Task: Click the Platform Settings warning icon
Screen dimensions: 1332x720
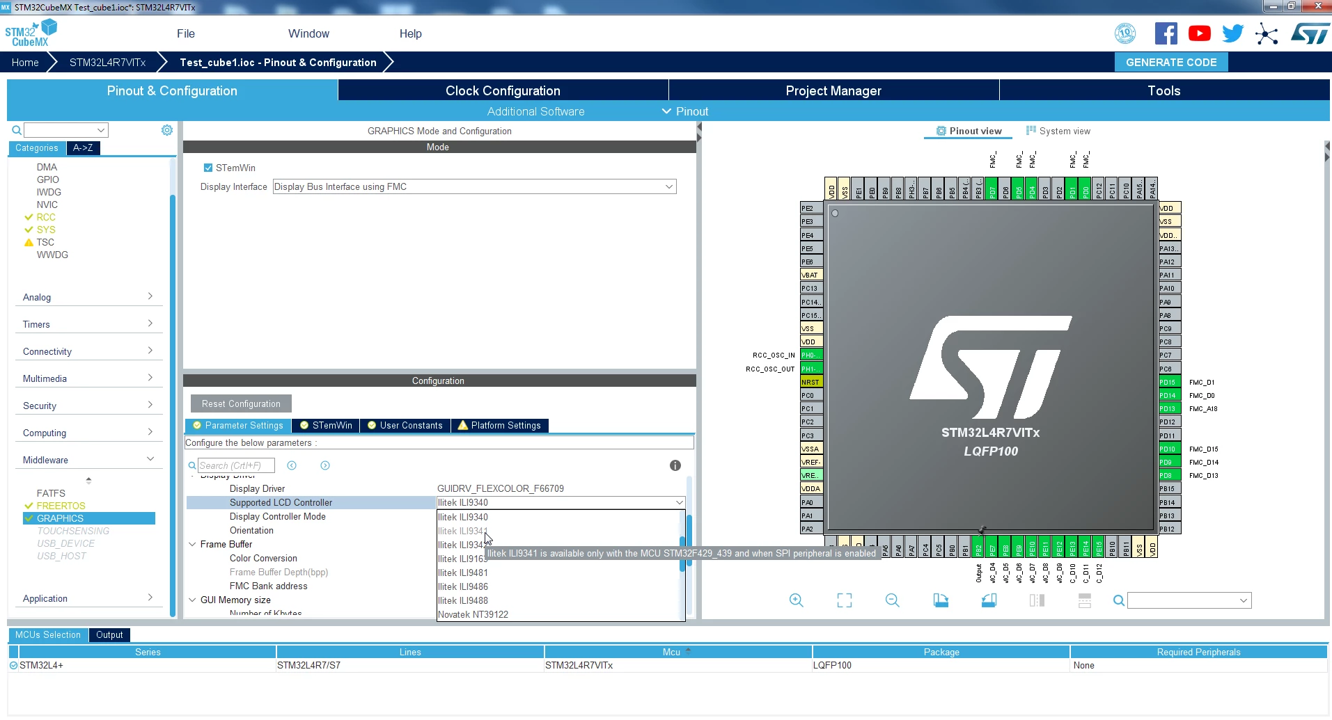Action: 463,425
